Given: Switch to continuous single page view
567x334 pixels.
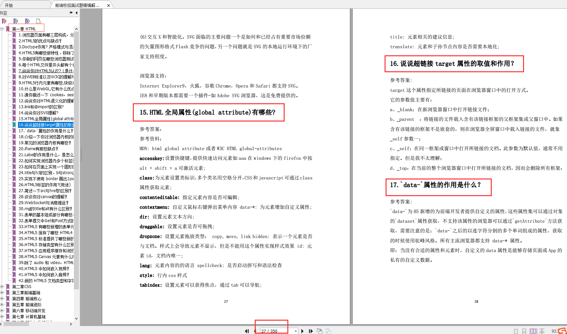Looking at the screenshot, I should click(524, 331).
